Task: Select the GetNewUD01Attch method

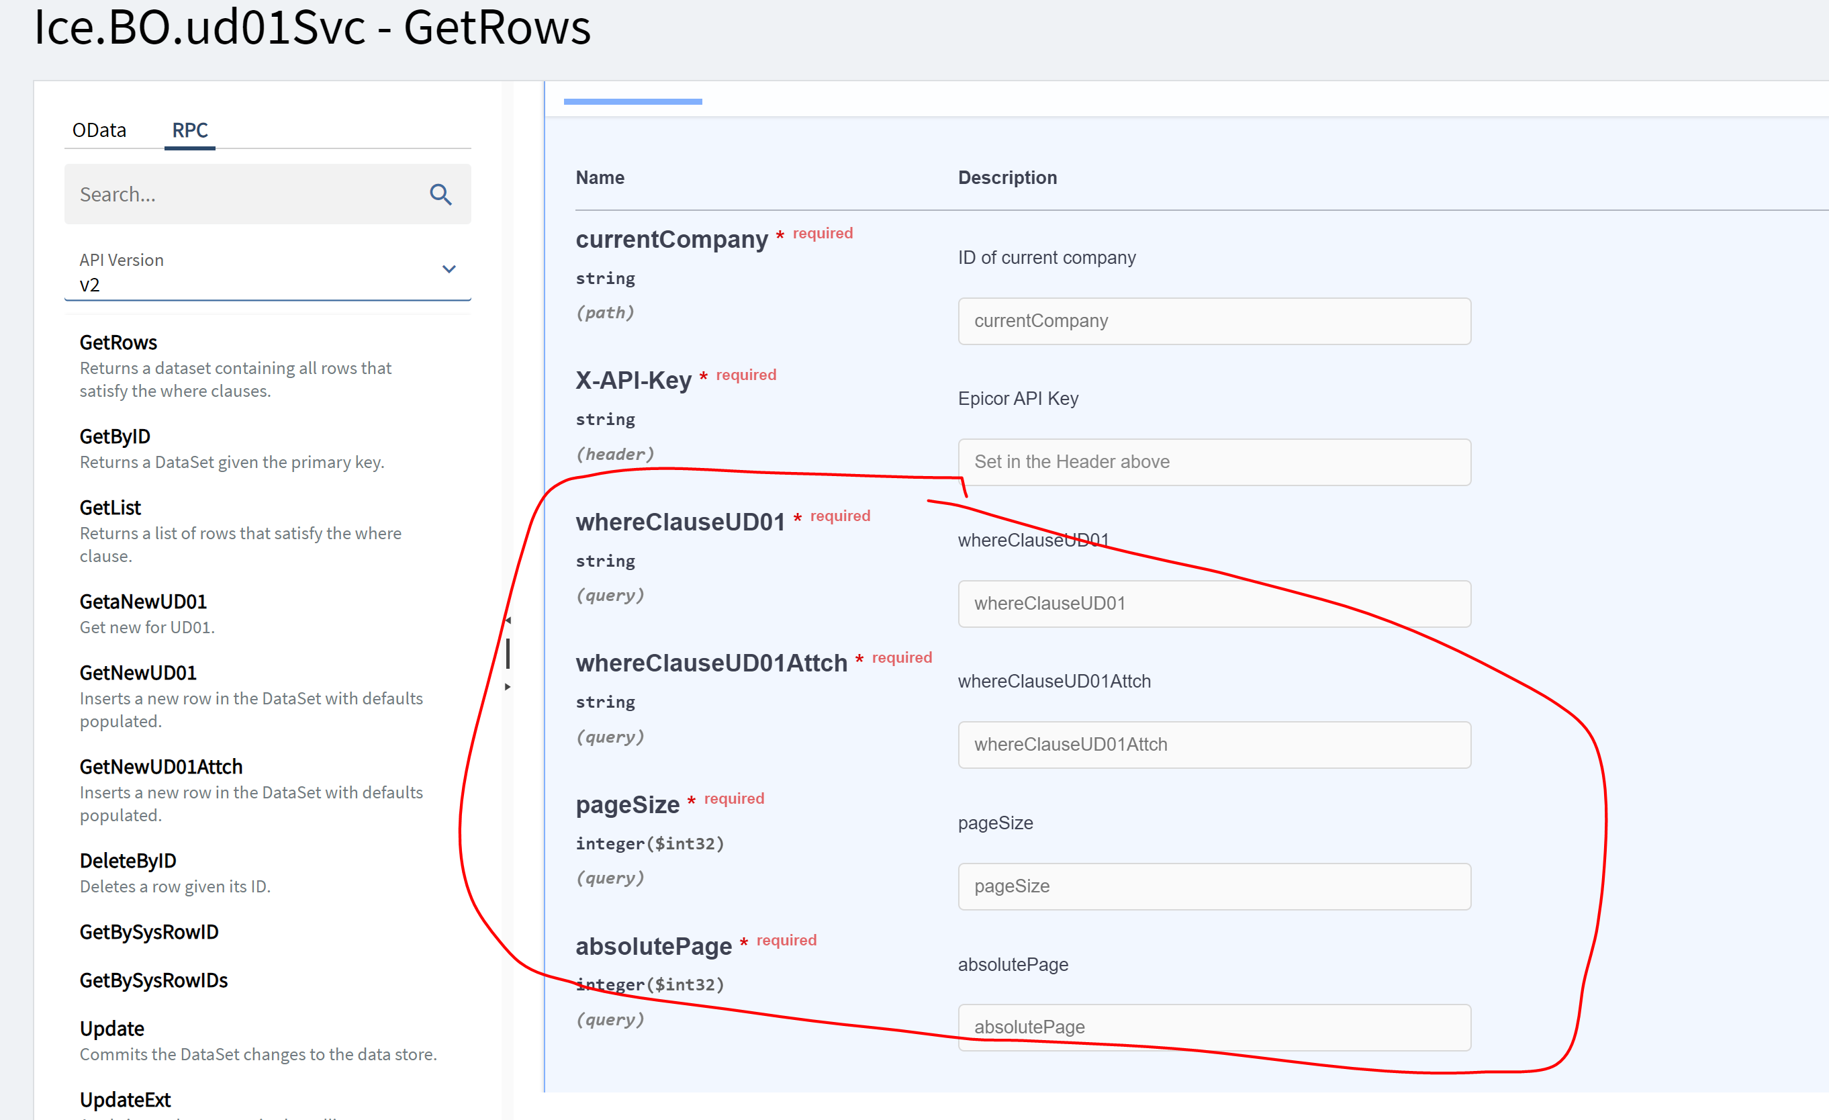Action: click(x=160, y=766)
